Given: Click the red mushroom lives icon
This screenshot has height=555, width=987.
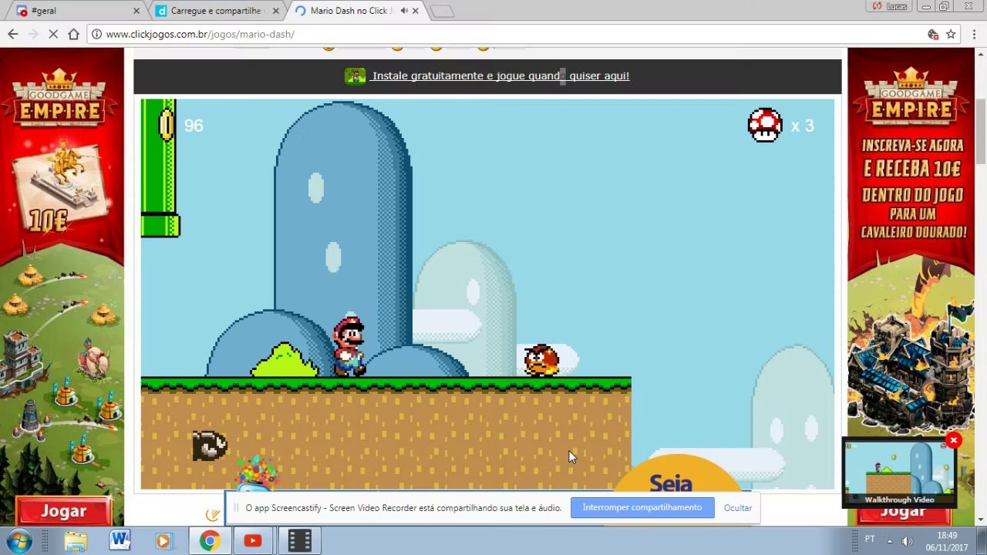Looking at the screenshot, I should click(765, 125).
